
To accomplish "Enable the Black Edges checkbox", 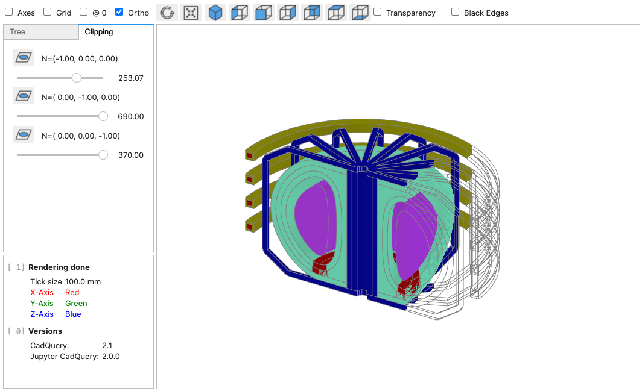I will click(456, 12).
